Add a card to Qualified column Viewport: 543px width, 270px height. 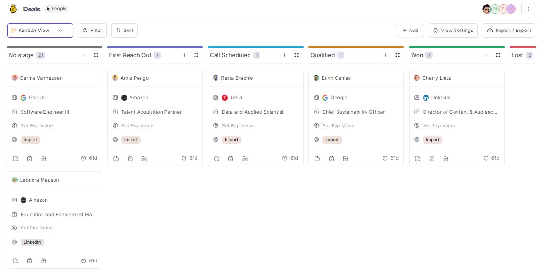385,55
